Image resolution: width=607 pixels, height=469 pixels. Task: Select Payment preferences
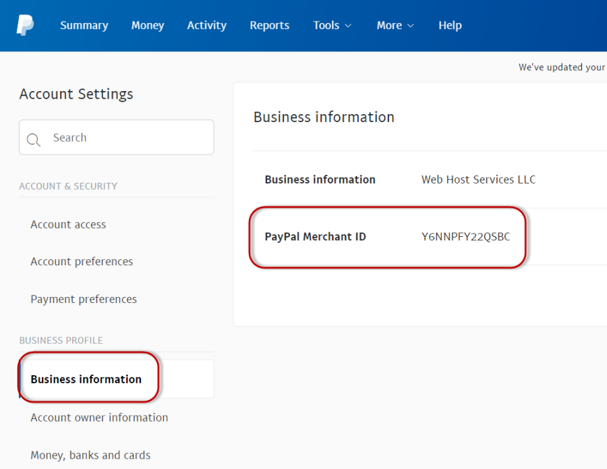pyautogui.click(x=84, y=299)
